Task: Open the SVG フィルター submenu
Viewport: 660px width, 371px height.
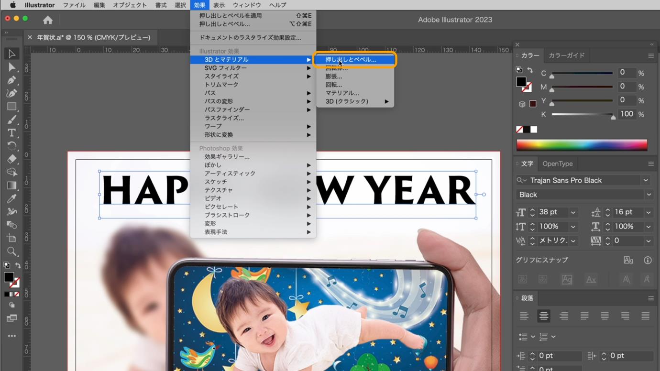Action: tap(253, 68)
